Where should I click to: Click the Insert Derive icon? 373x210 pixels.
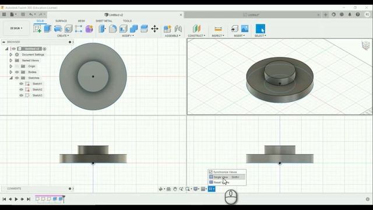click(234, 29)
